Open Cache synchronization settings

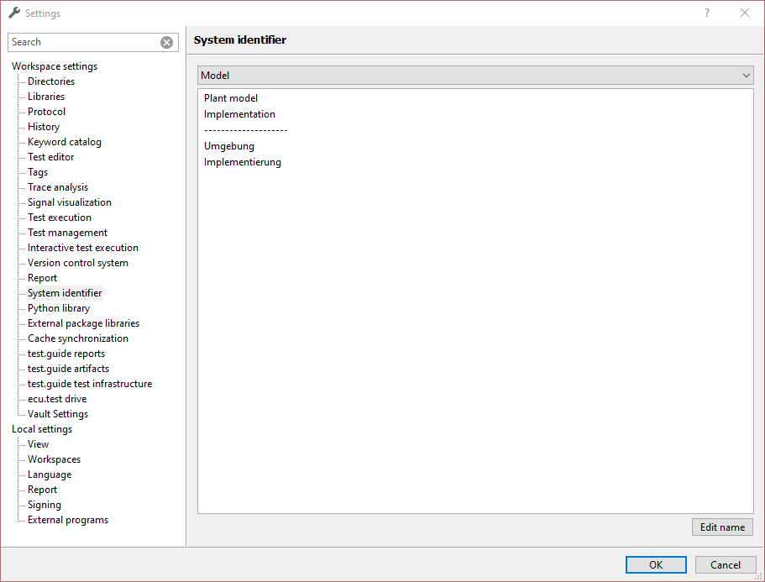click(x=78, y=338)
